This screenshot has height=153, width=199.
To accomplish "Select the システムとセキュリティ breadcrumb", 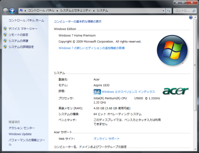I will point(75,10).
